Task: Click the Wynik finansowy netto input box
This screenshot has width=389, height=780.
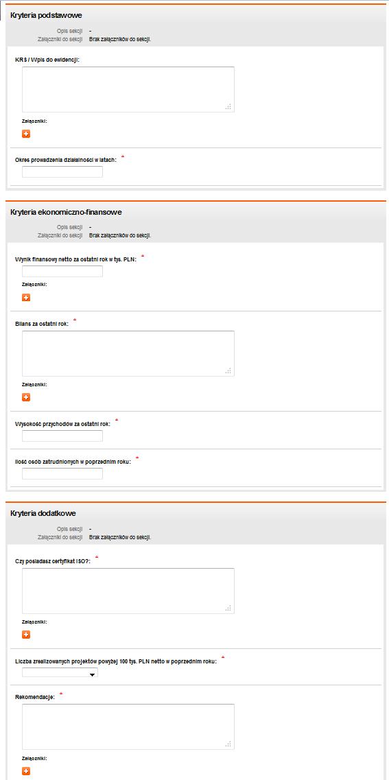Action: 62,271
